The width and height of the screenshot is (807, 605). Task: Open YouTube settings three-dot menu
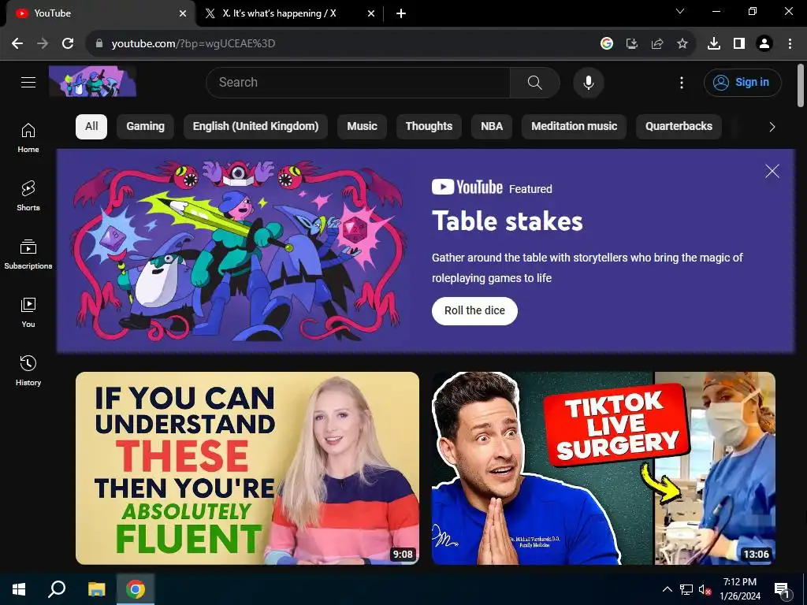[682, 82]
